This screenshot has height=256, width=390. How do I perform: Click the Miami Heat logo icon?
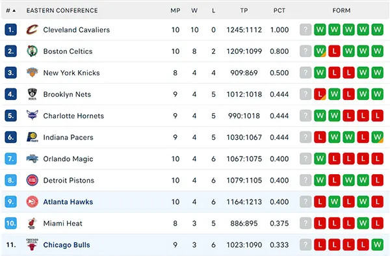click(32, 224)
